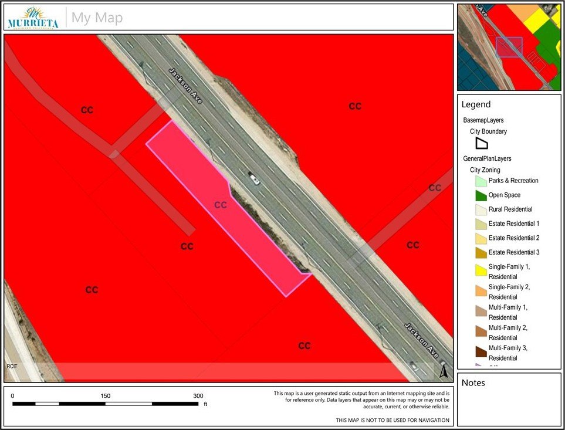Select the Parks & Recreation color swatch
This screenshot has height=430, width=565.
(x=481, y=181)
